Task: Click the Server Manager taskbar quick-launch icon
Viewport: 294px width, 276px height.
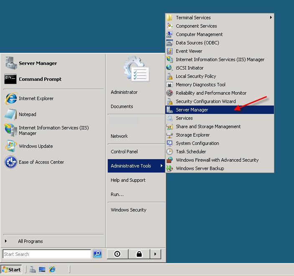Action: tap(33, 269)
